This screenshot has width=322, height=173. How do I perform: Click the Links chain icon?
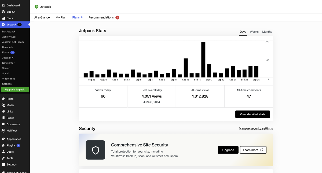point(3,112)
